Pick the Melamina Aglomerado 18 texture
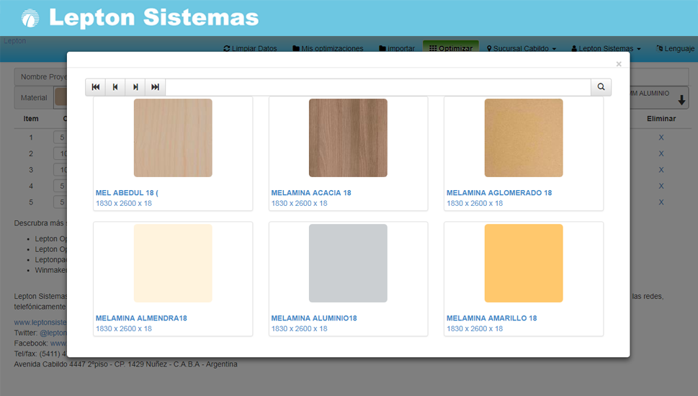 [523, 138]
